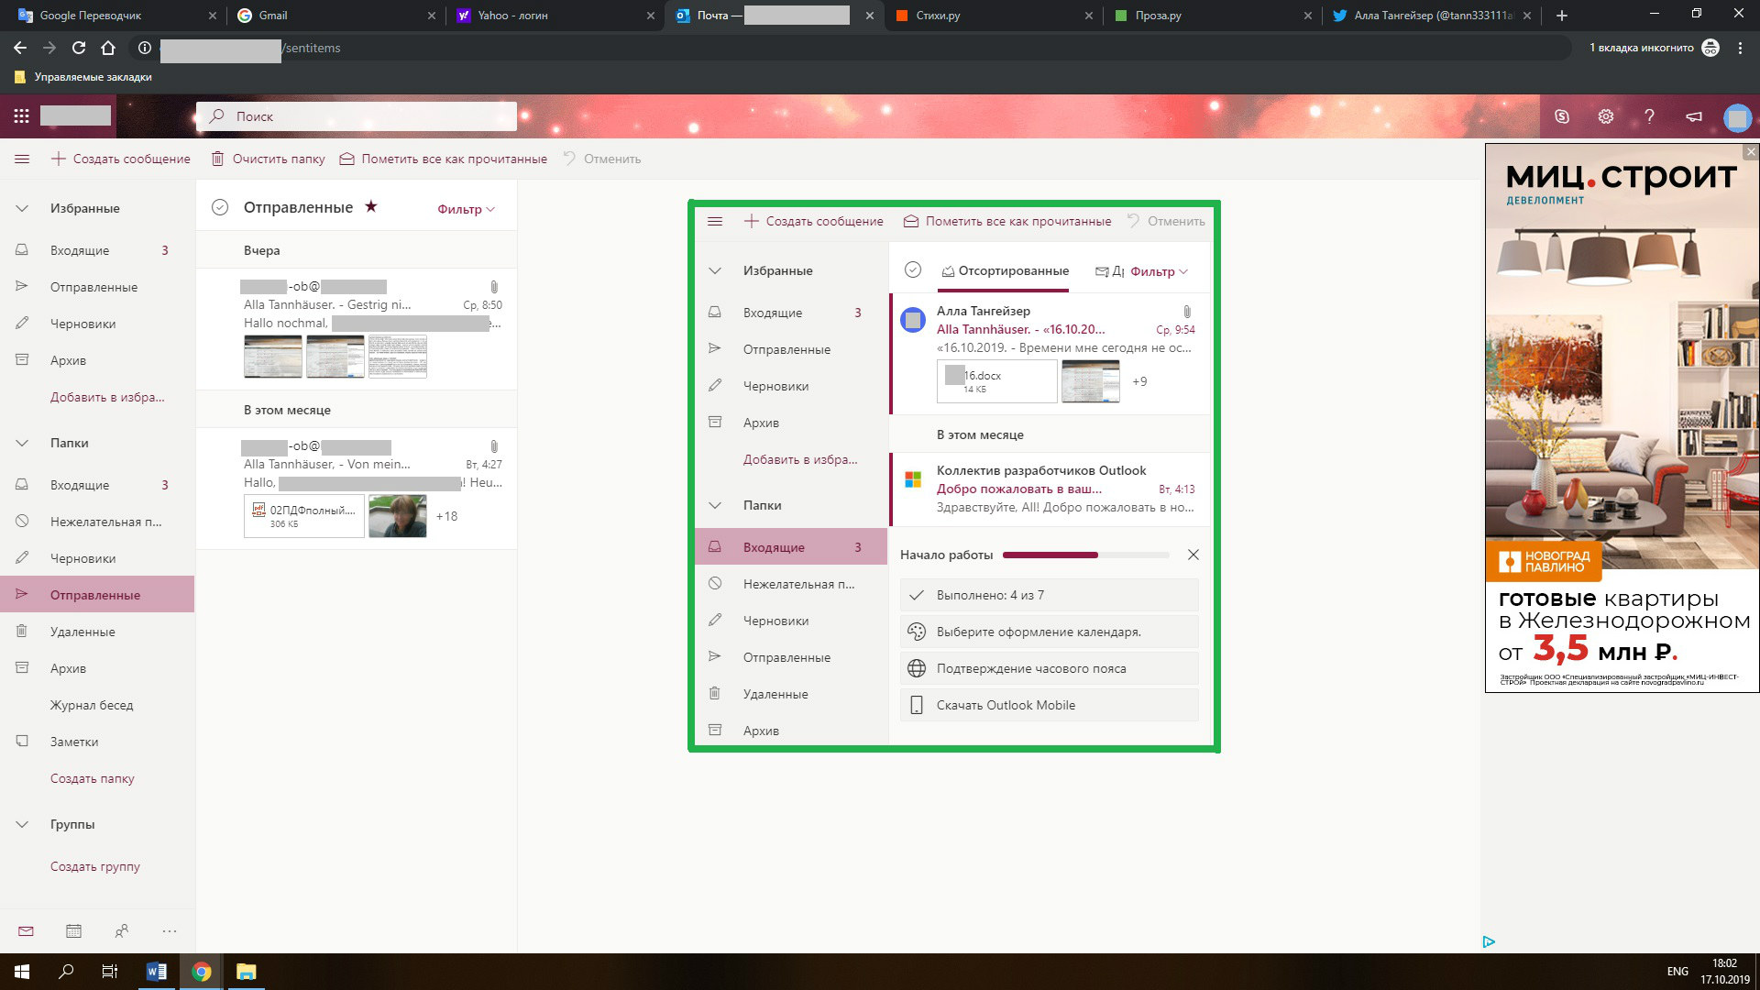Open the what's new megaphone icon

click(x=1694, y=116)
